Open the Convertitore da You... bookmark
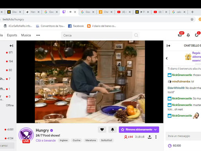Screen dimensions: 201x151 (x=50, y=26)
